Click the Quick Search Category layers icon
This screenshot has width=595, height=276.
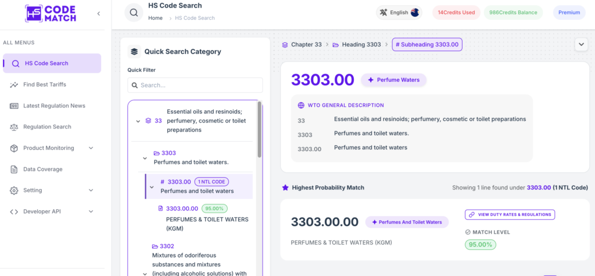tap(134, 52)
